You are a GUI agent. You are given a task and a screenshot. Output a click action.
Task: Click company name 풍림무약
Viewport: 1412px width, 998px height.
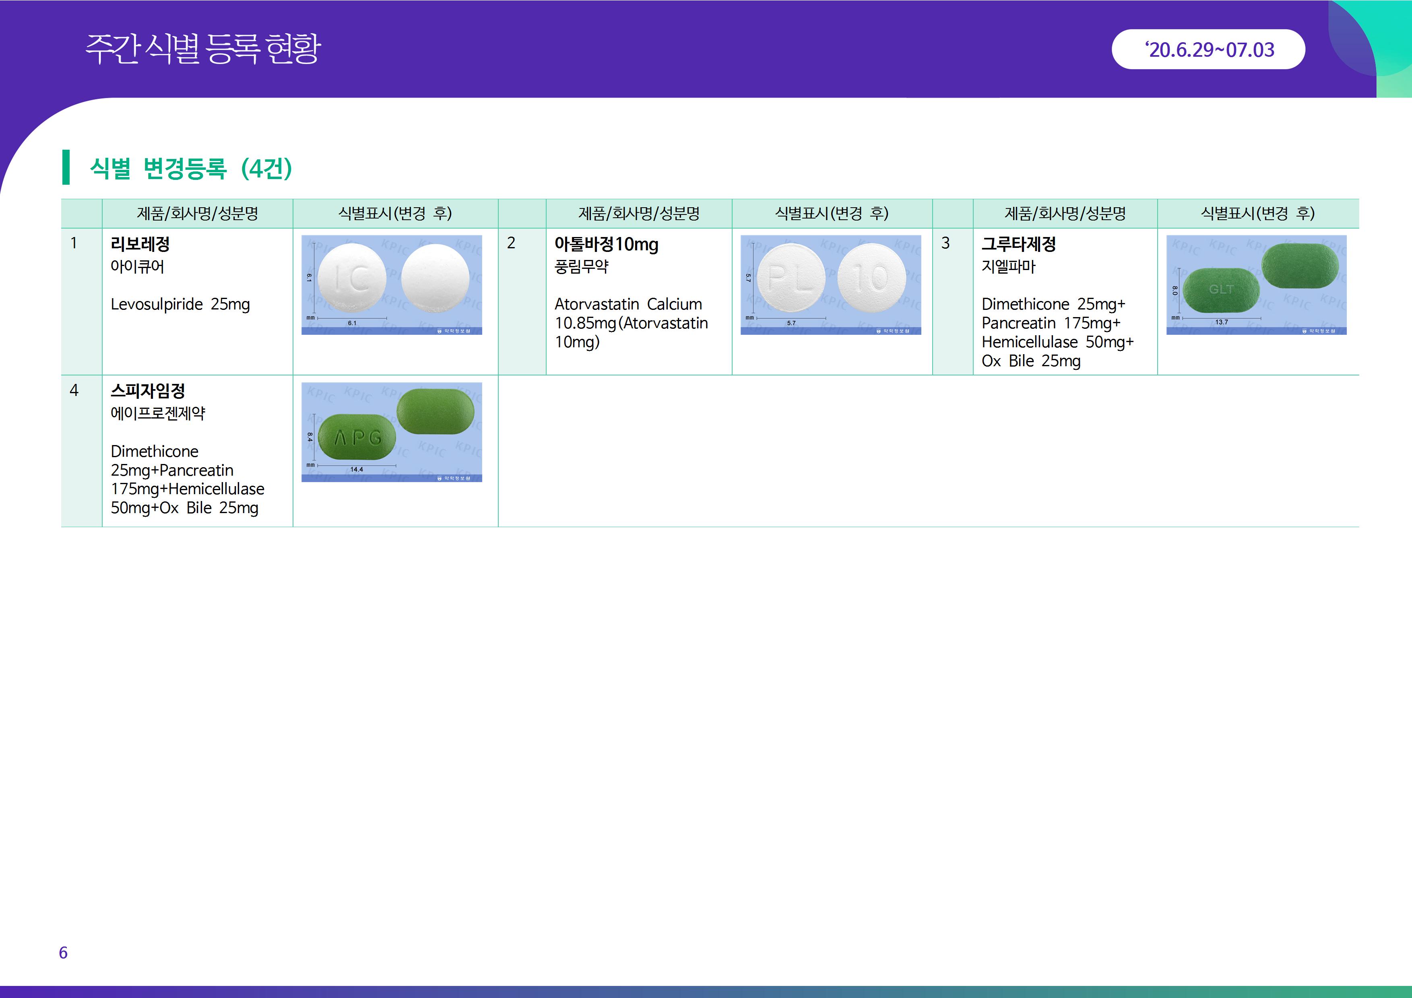click(581, 266)
